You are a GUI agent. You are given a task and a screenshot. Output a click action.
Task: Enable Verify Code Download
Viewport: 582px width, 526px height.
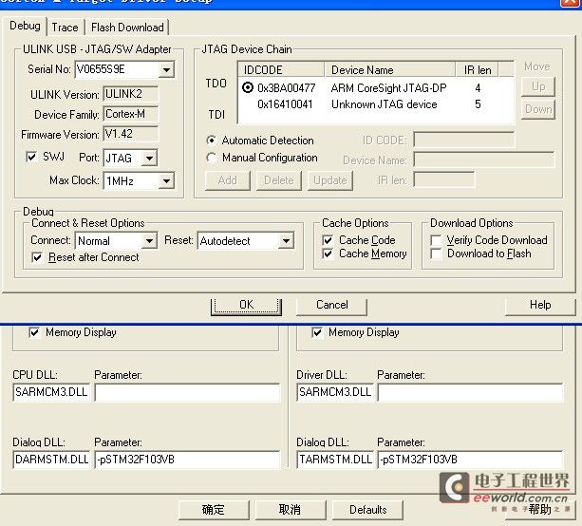pyautogui.click(x=436, y=240)
